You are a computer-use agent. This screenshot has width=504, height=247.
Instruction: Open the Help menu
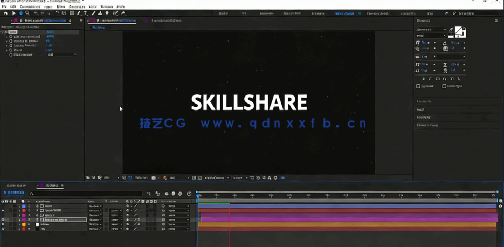pyautogui.click(x=120, y=7)
